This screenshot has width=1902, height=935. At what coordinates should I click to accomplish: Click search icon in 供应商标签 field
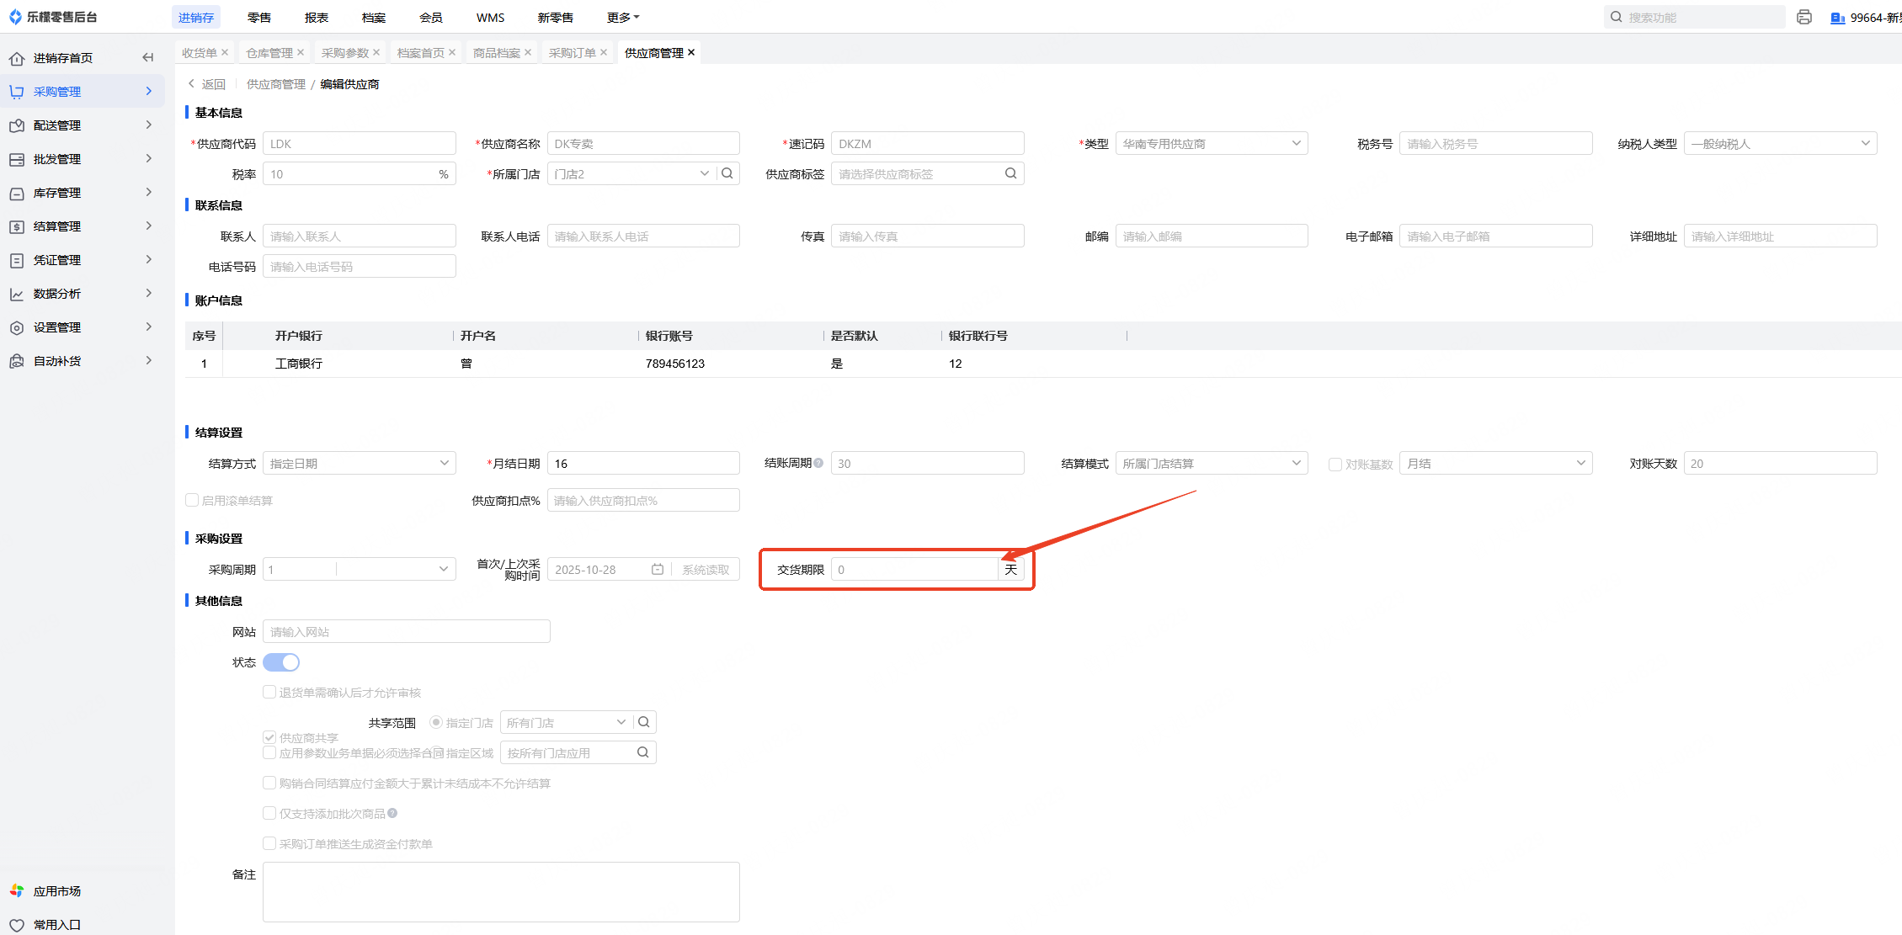point(1010,173)
